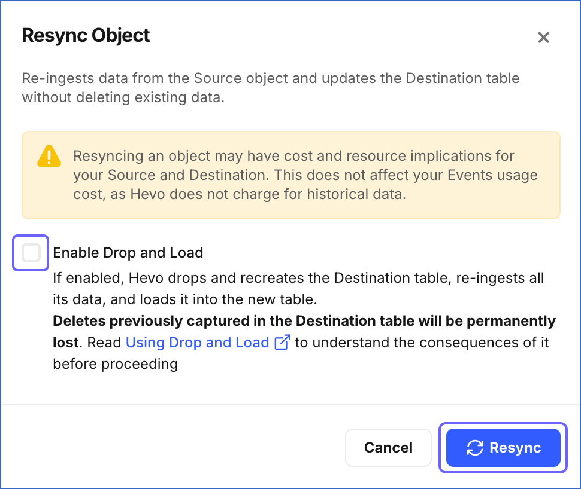Click the dialog description text about re-ingesting data
Image resolution: width=581 pixels, height=489 pixels.
(270, 87)
